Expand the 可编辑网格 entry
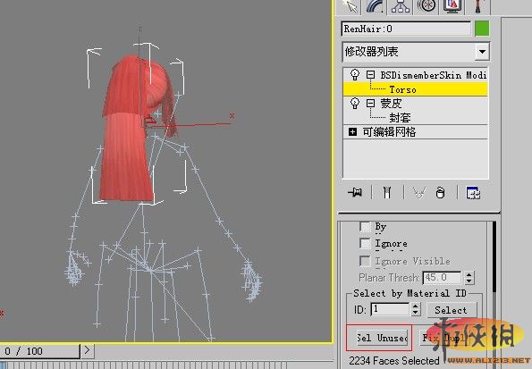The height and width of the screenshot is (369, 532). pyautogui.click(x=352, y=131)
